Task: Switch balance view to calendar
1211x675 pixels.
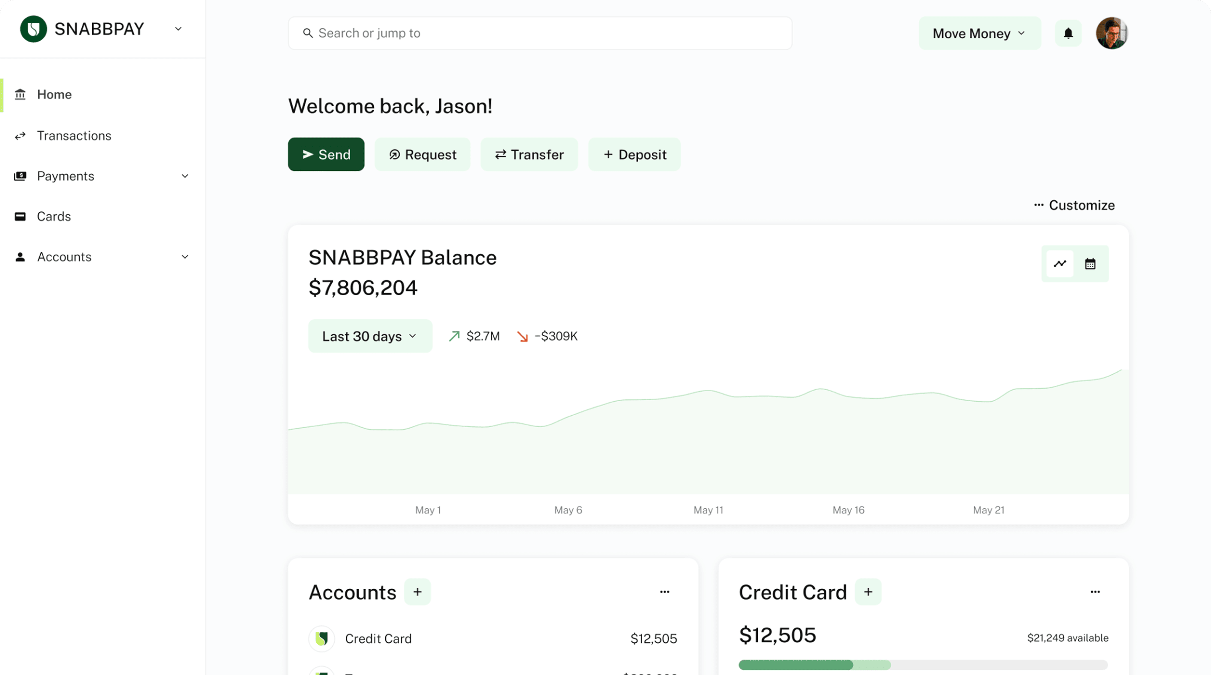Action: coord(1090,264)
